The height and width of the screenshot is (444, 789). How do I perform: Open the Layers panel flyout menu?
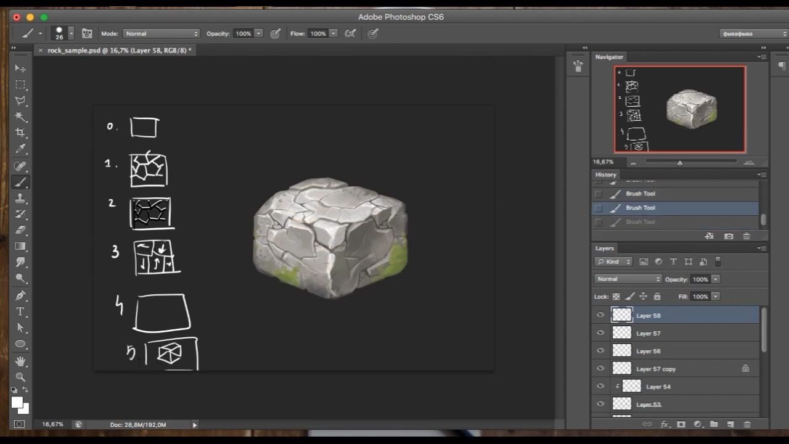[x=761, y=248]
